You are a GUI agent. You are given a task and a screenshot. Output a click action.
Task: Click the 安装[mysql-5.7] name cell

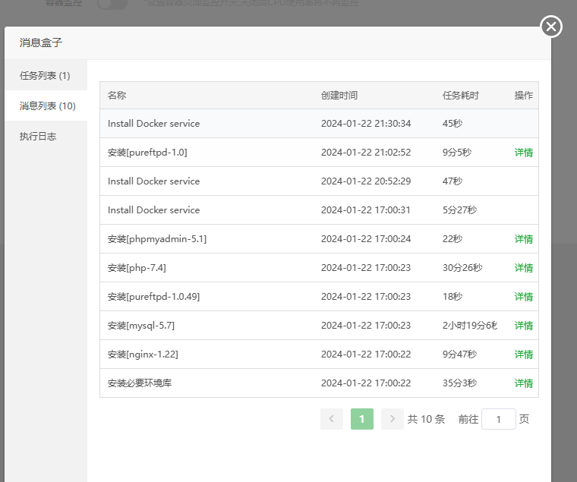pos(141,326)
